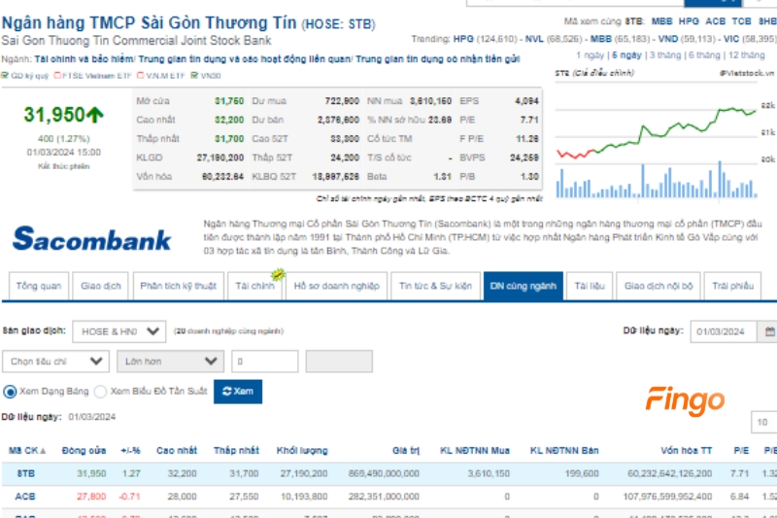Select the 1 ngày chart range
777x518 pixels.
pos(590,55)
